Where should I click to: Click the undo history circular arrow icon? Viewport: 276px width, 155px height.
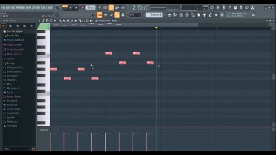pos(212,8)
